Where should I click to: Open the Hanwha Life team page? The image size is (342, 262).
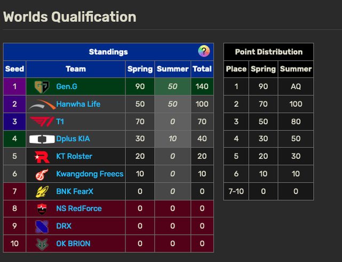coord(78,104)
